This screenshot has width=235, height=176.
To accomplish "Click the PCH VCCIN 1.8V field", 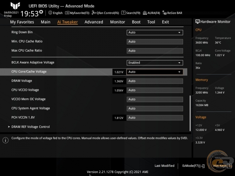I will tap(155, 118).
